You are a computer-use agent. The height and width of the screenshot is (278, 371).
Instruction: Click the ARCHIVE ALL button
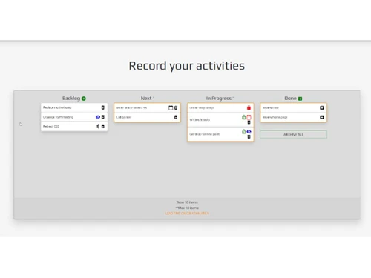point(293,134)
